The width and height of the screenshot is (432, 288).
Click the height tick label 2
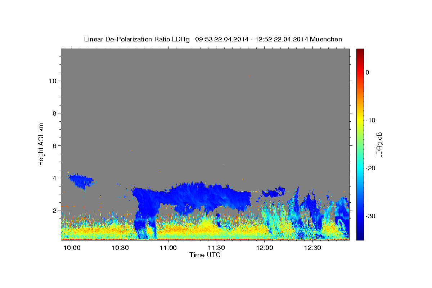(x=54, y=211)
